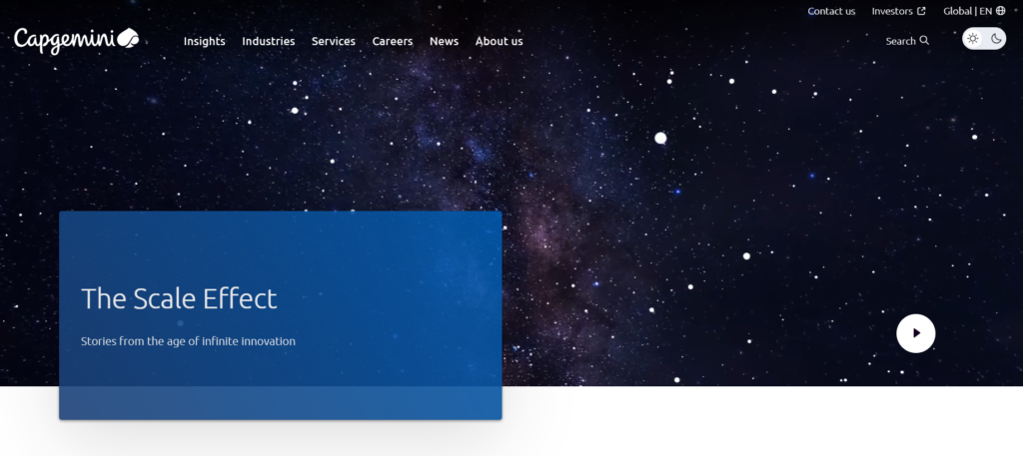The height and width of the screenshot is (456, 1023).
Task: Open the Investors link
Action: pyautogui.click(x=892, y=11)
